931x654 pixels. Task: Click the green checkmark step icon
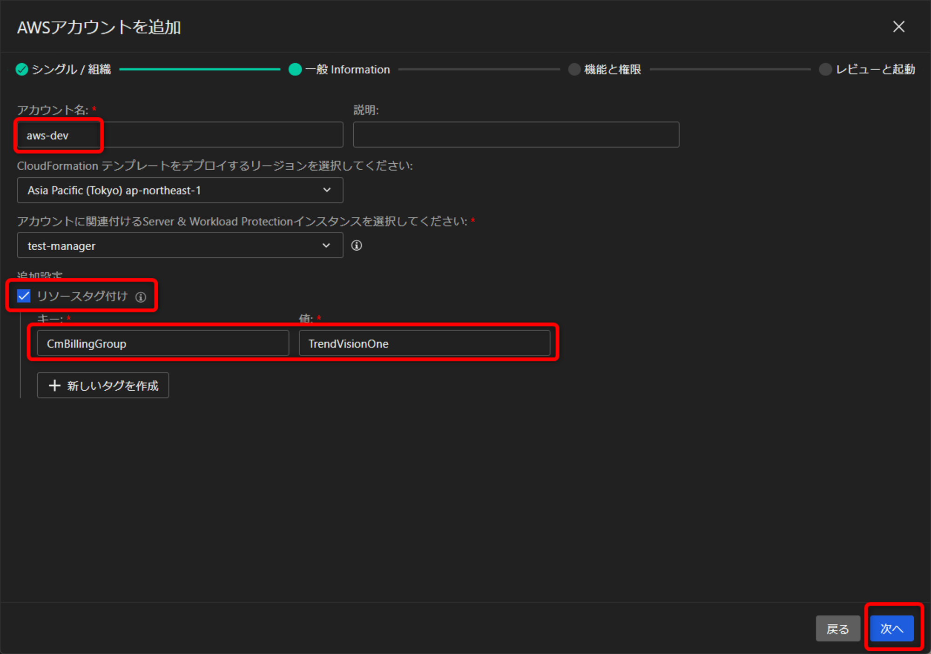(21, 69)
